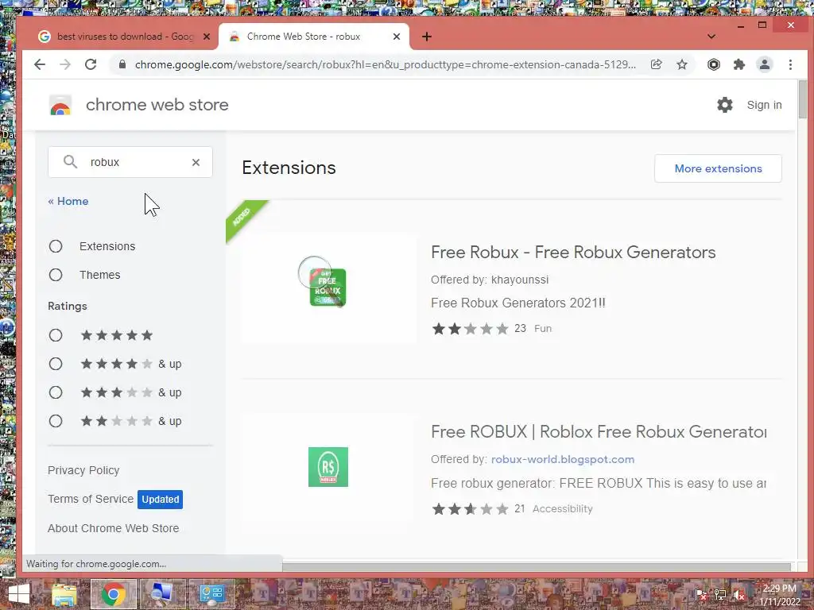This screenshot has width=814, height=610.
Task: Click the address bar URL
Action: click(x=386, y=65)
